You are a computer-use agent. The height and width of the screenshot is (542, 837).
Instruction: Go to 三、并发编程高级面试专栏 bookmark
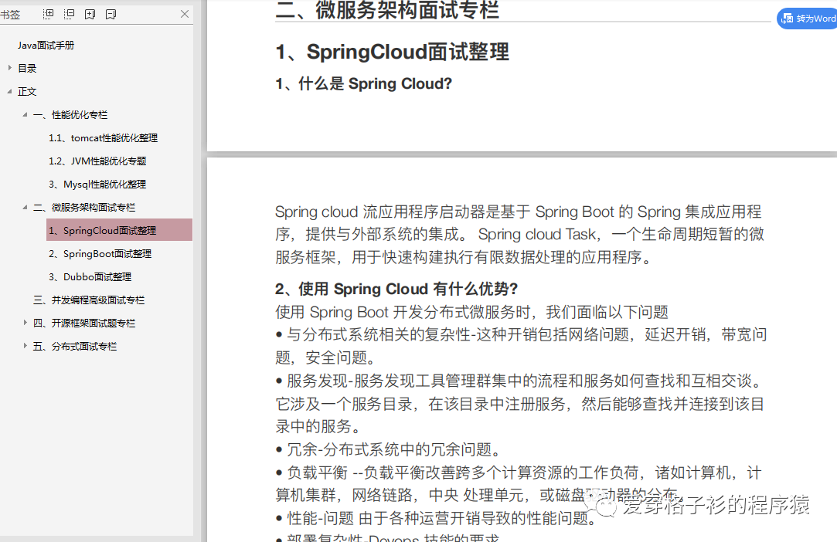pyautogui.click(x=89, y=300)
